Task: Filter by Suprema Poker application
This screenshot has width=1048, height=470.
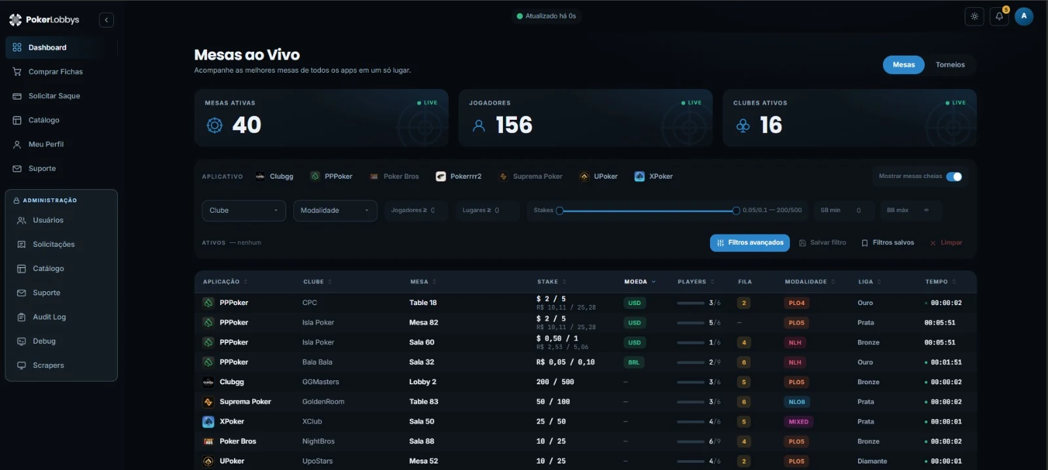Action: (531, 176)
